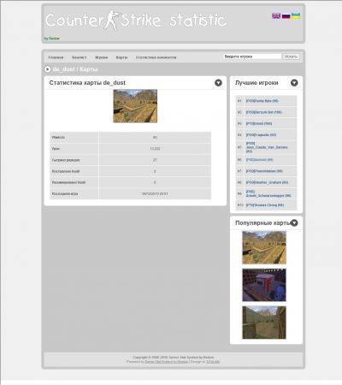Image resolution: width=342 pixels, height=385 pixels.
Task: Click the Статистика карты de_dust heading
Action: (87, 83)
